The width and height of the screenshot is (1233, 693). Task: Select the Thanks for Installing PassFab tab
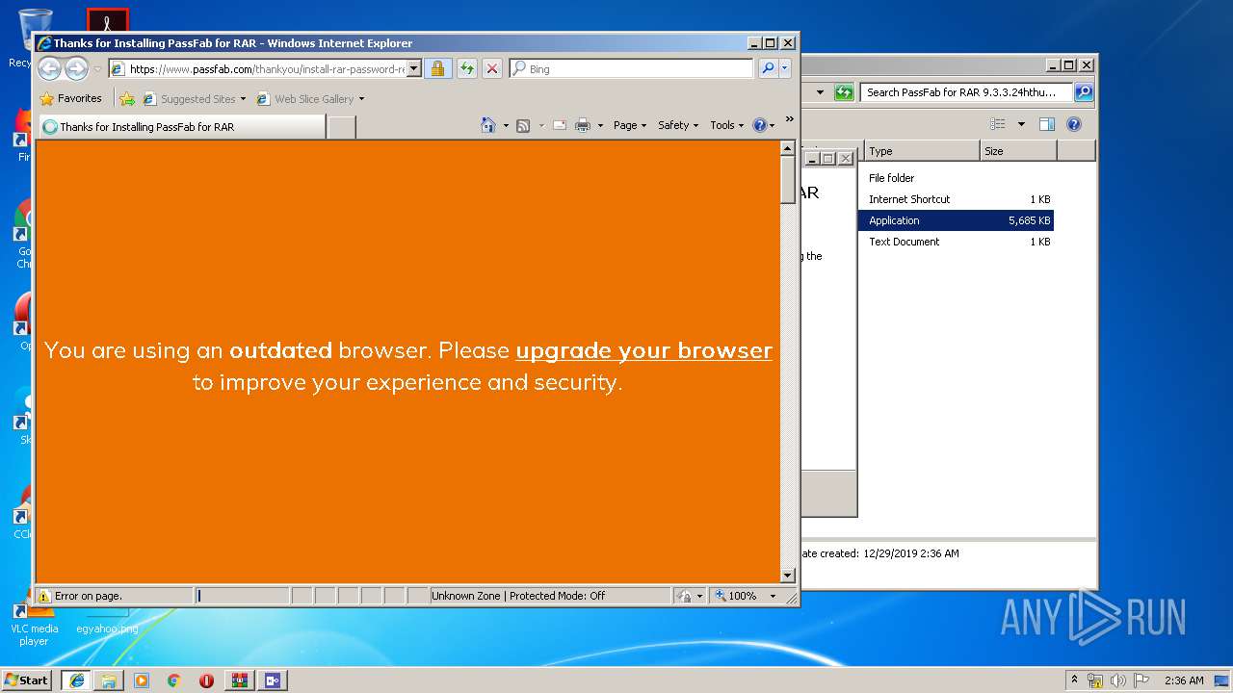point(181,126)
